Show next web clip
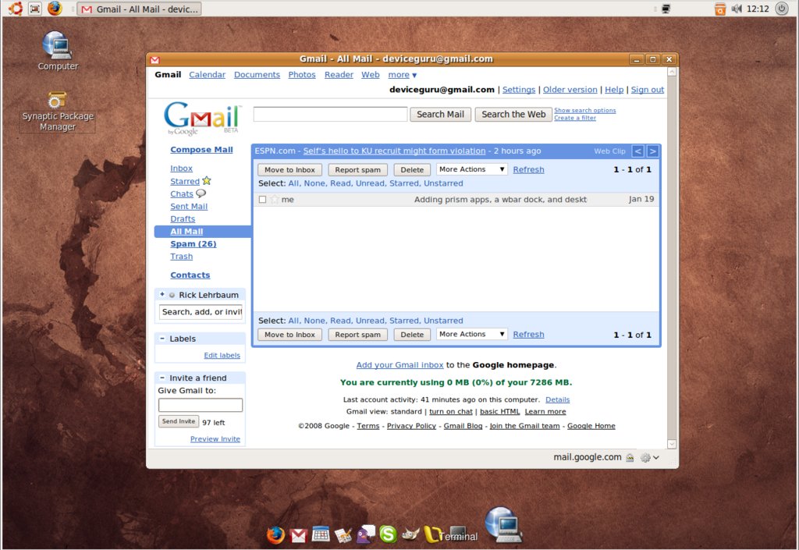799x550 pixels. click(x=653, y=151)
